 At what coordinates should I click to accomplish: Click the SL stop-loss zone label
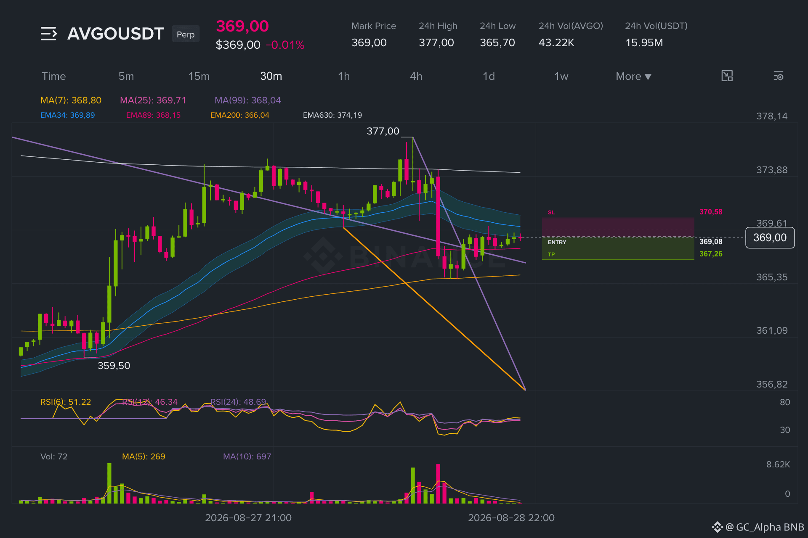[x=551, y=213]
